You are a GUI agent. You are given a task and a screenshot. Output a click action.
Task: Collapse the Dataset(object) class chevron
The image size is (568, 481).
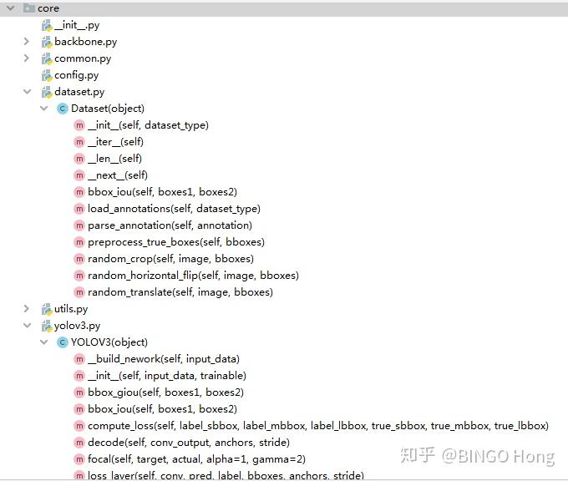[x=43, y=109]
